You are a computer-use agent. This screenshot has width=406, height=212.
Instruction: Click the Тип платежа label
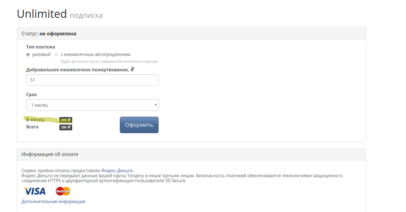click(x=41, y=47)
